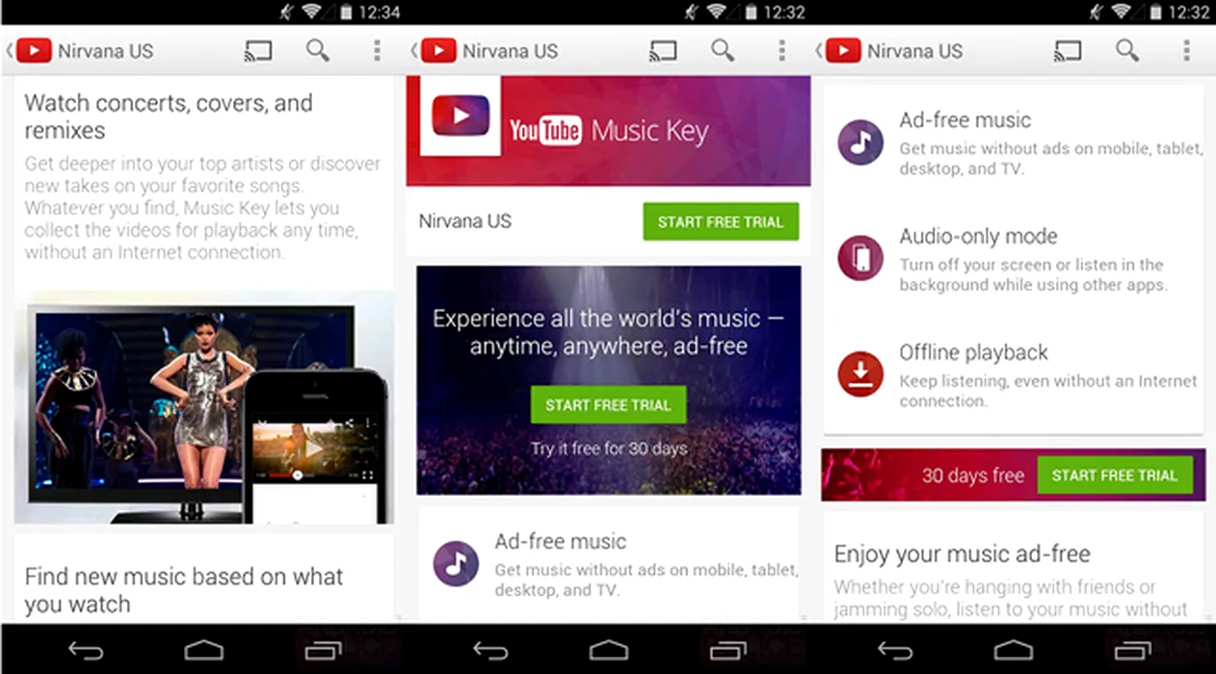Tap '30 days free' banner text
This screenshot has height=674, width=1216.
click(x=972, y=476)
